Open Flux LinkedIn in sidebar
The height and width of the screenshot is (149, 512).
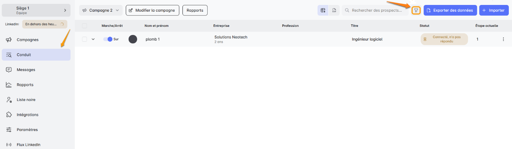(x=28, y=144)
